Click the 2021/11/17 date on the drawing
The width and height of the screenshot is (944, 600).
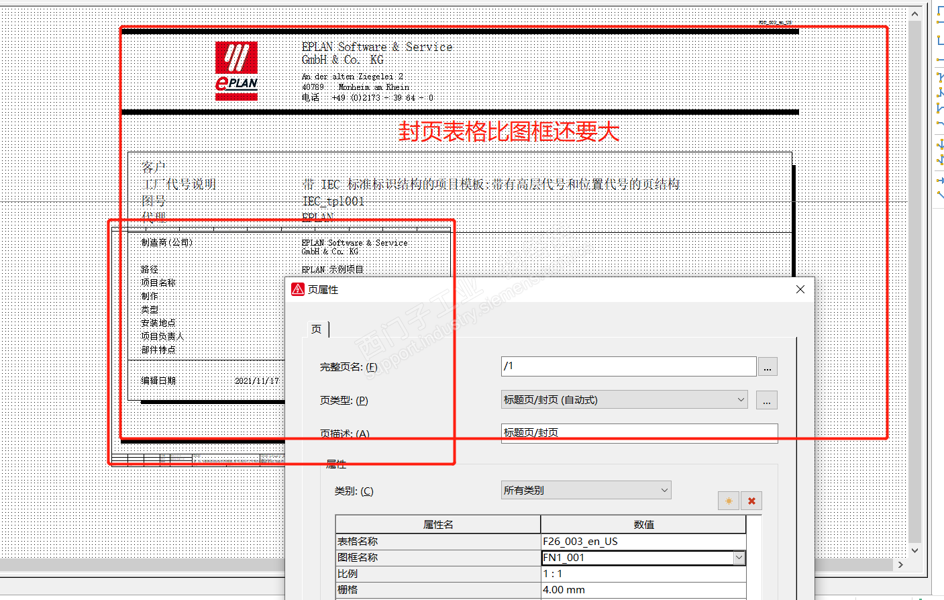257,381
